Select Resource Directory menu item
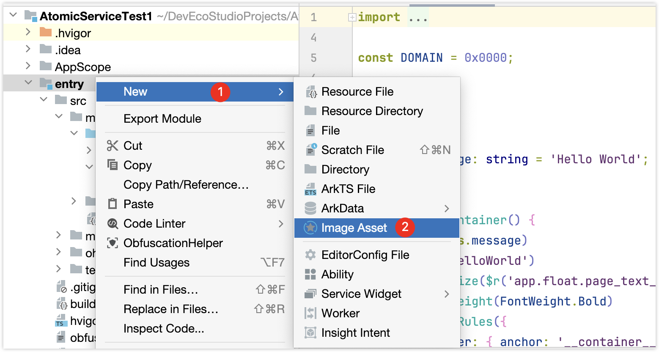The width and height of the screenshot is (659, 352). click(x=376, y=111)
